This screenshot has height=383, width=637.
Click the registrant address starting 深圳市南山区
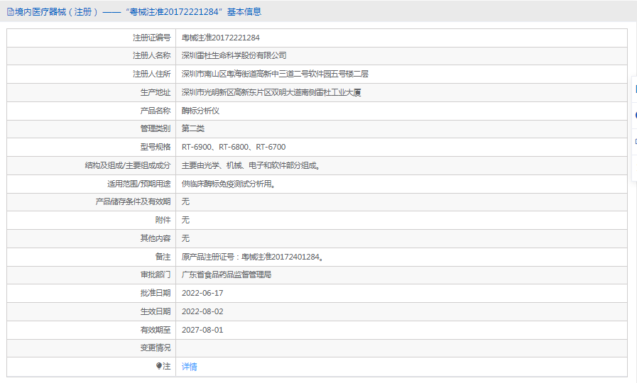(x=275, y=74)
